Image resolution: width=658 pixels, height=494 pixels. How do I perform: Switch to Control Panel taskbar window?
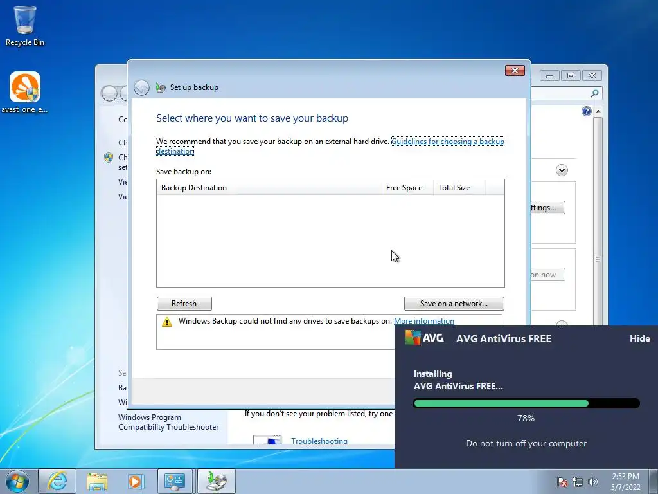coord(175,481)
